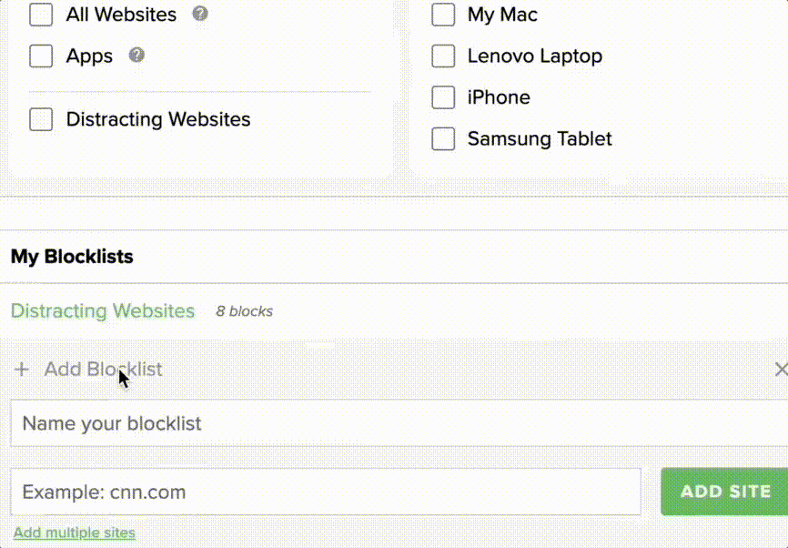The width and height of the screenshot is (788, 548).
Task: Check the Apps option
Action: (x=40, y=56)
